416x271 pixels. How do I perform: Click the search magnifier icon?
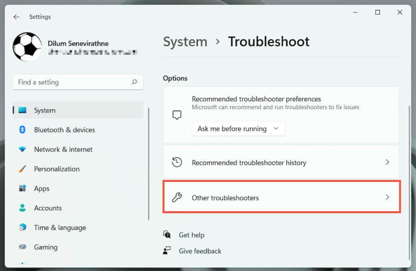[x=134, y=82]
